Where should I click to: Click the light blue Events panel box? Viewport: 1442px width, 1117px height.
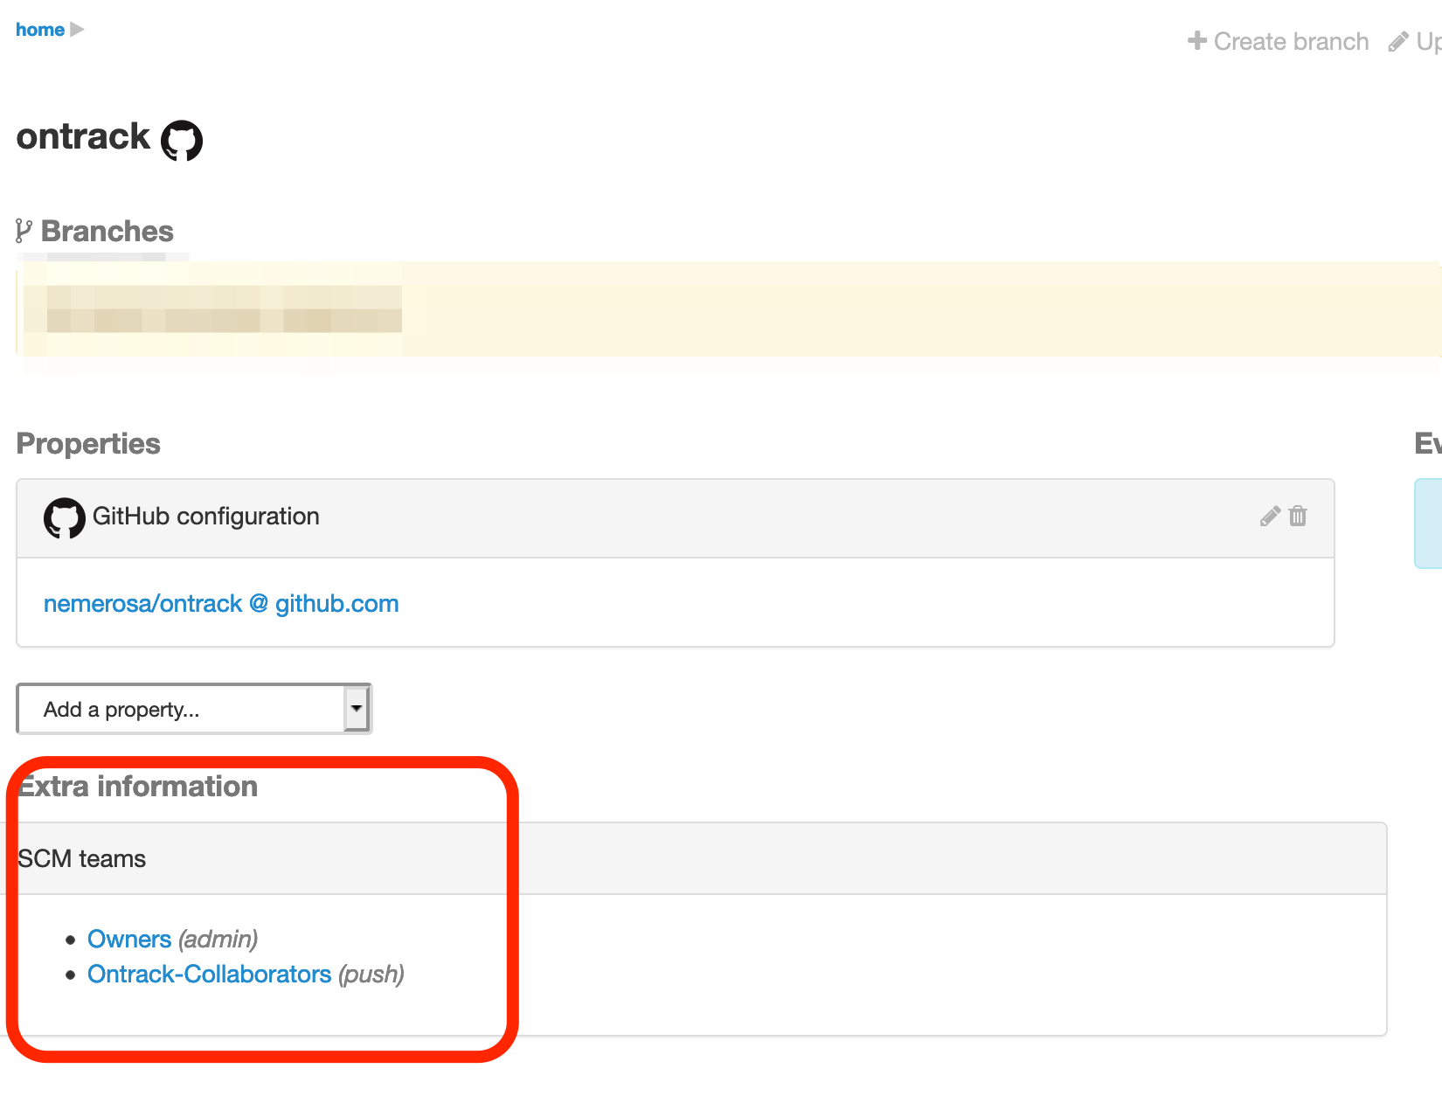click(1428, 524)
